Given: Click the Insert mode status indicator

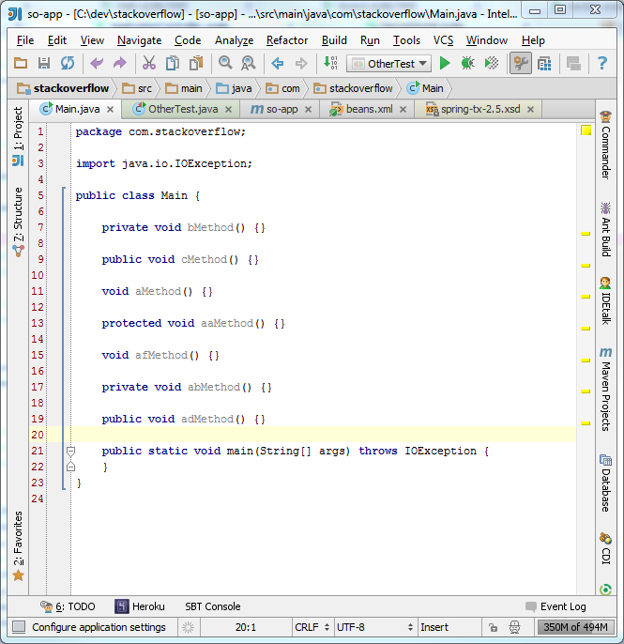Looking at the screenshot, I should [x=434, y=627].
